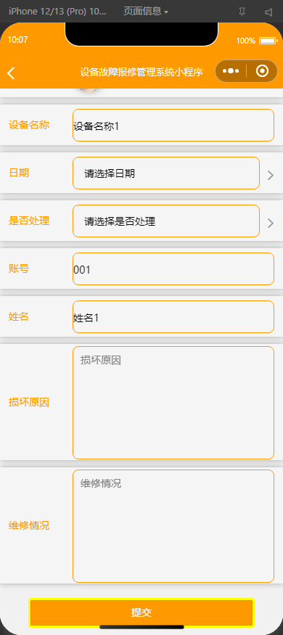Viewport: 283px width, 635px height.
Task: Tap the battery indicator icon
Action: coord(268,41)
